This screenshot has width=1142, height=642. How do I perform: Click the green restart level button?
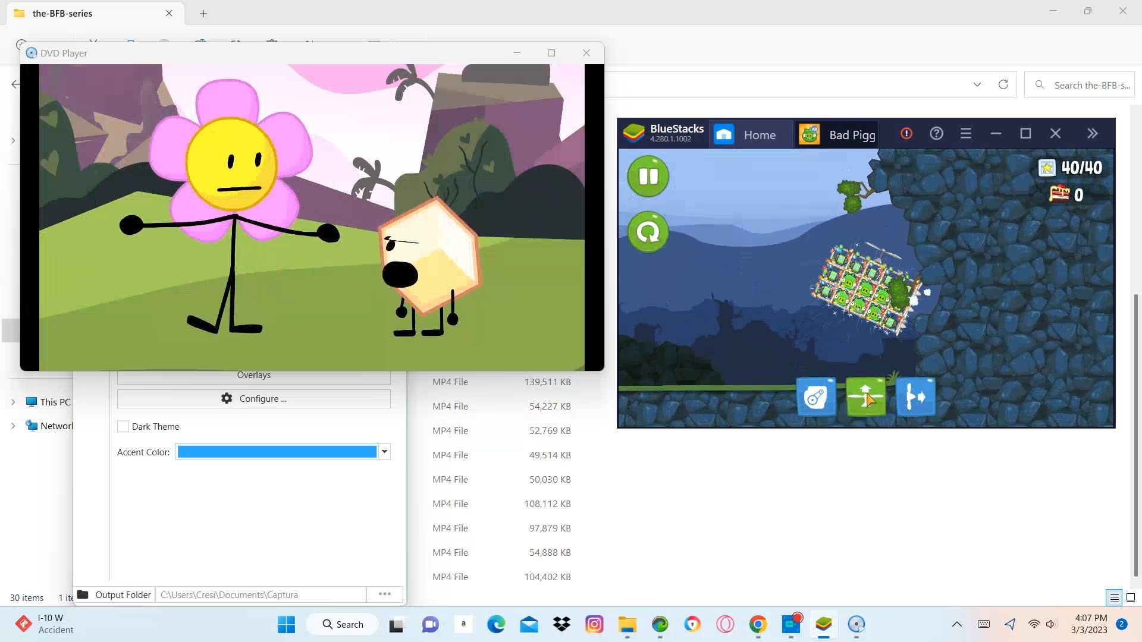tap(648, 232)
